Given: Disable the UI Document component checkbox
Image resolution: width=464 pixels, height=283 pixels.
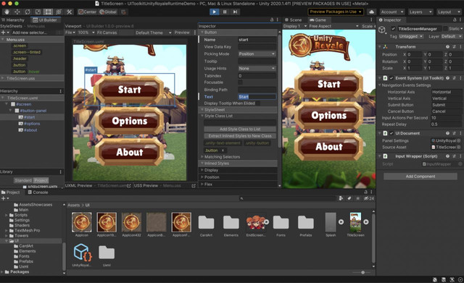Looking at the screenshot, I should (391, 133).
